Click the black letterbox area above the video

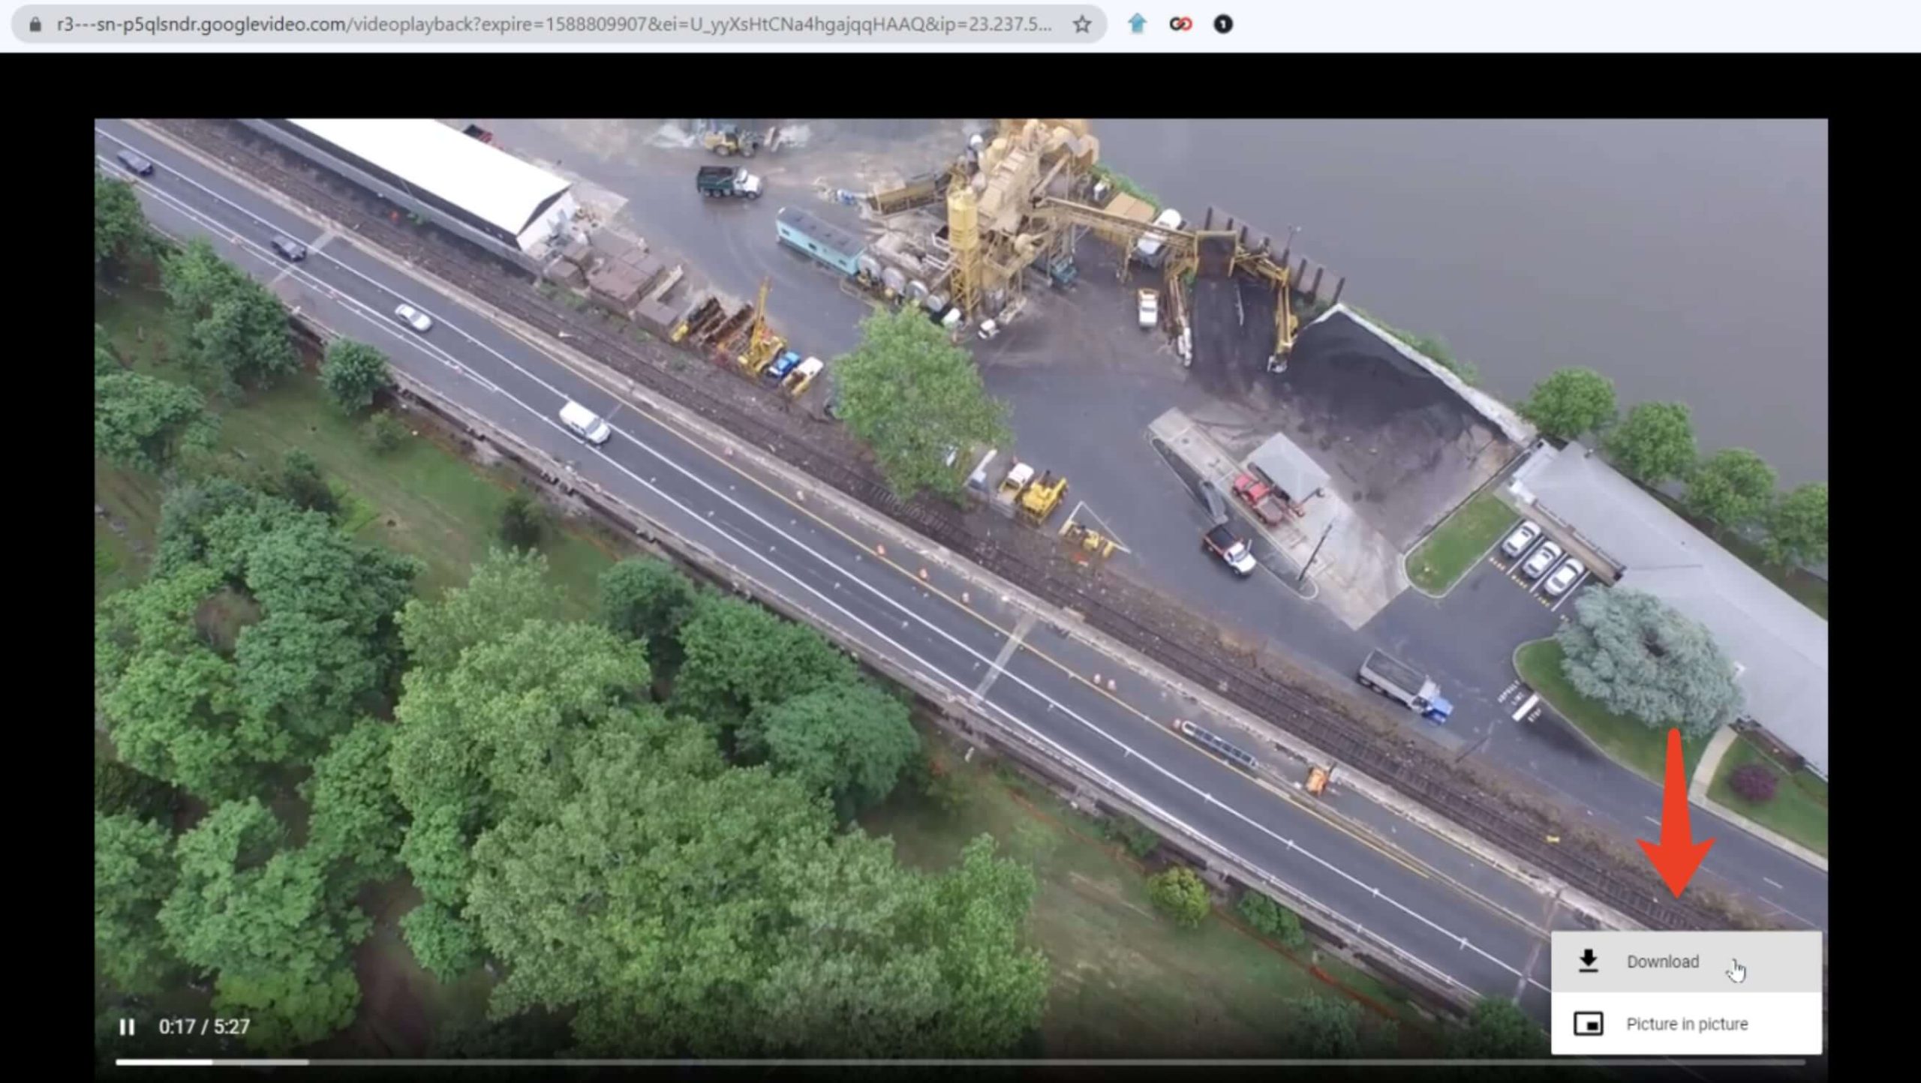pyautogui.click(x=960, y=84)
